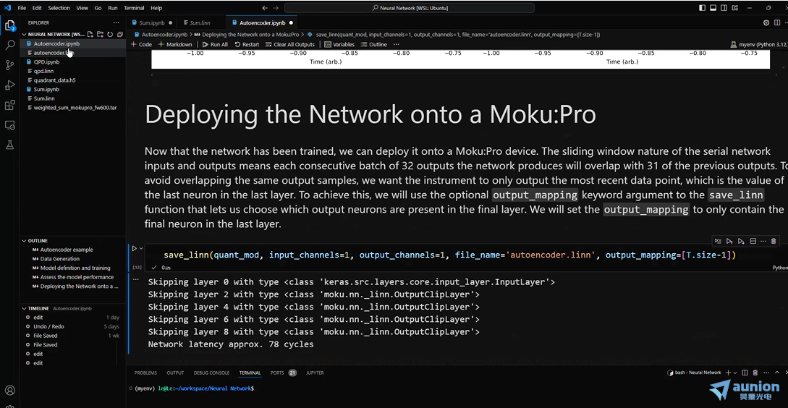Execute cell and below from toolbar
This screenshot has width=788, height=408.
[741, 241]
